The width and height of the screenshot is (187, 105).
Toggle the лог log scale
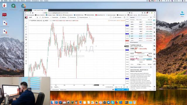(122, 87)
